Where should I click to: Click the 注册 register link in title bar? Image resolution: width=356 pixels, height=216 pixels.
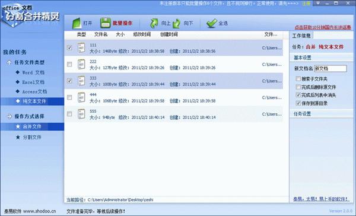(x=306, y=4)
